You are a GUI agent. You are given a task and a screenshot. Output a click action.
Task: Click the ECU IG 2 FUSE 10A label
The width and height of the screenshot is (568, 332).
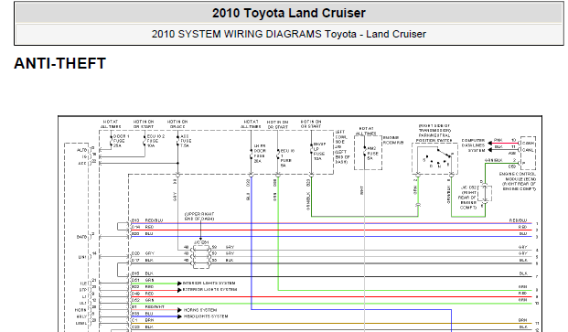(x=155, y=141)
